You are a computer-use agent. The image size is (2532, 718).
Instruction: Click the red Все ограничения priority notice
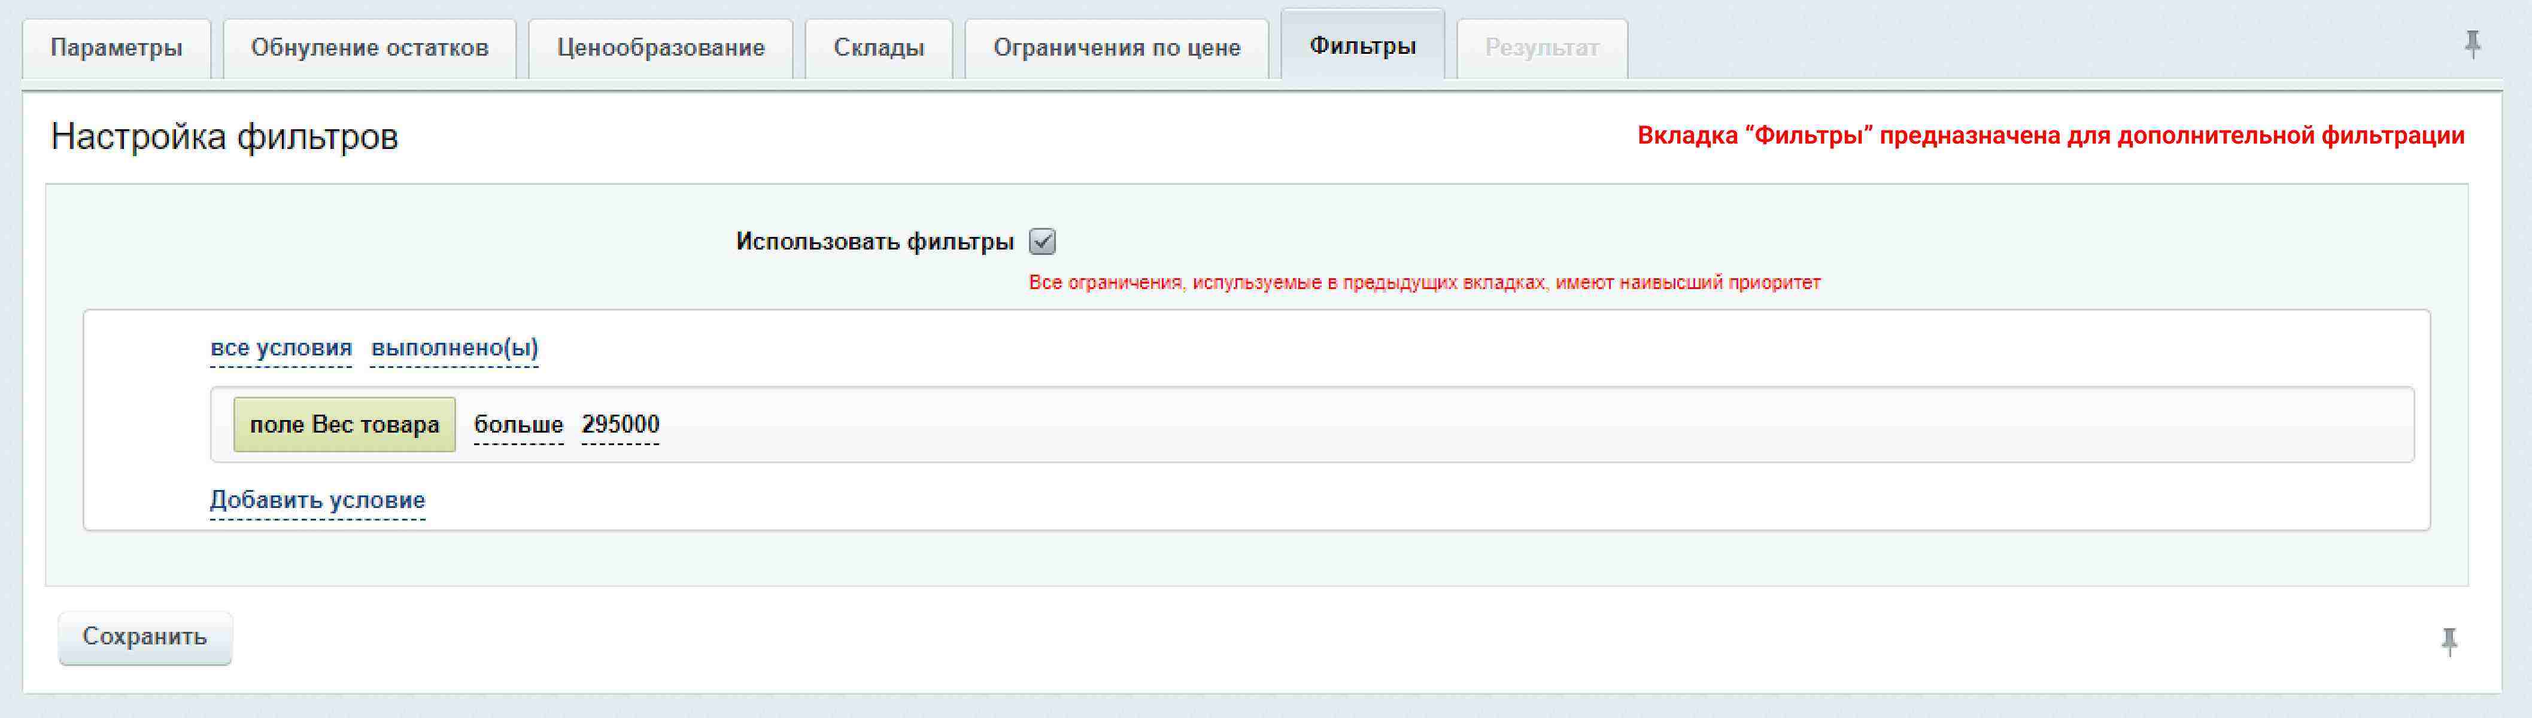coord(1424,283)
